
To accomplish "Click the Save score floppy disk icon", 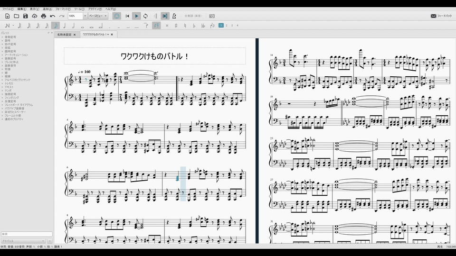I will coord(25,16).
